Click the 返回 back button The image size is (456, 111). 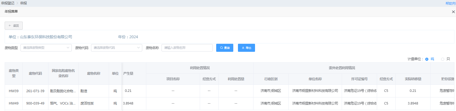pos(14,26)
